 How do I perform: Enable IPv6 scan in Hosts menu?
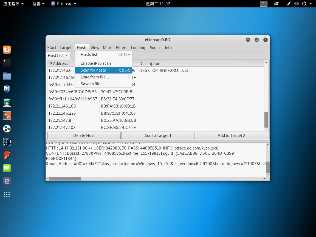[95, 63]
